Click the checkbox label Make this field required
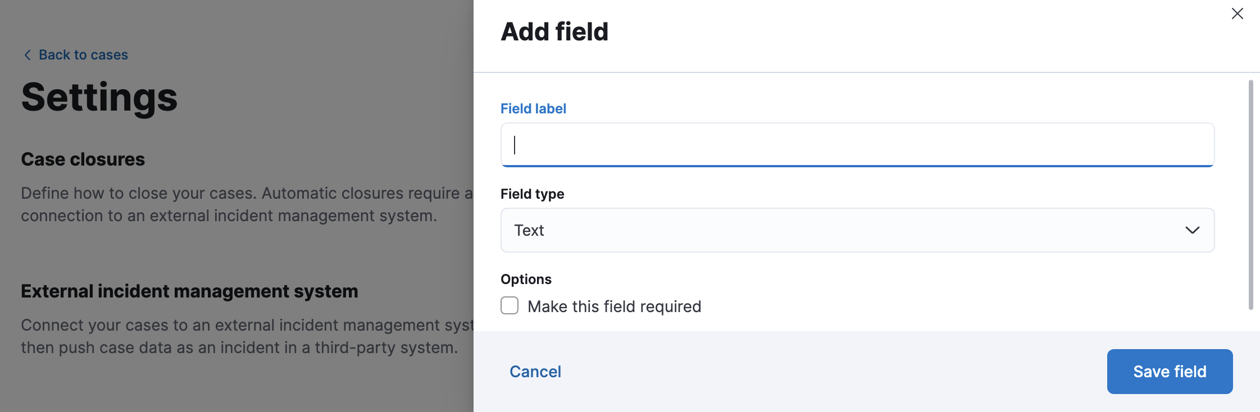This screenshot has width=1260, height=412. [x=613, y=306]
